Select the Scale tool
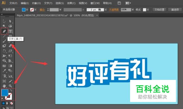Screen dimensions: 183x109 [10, 51]
